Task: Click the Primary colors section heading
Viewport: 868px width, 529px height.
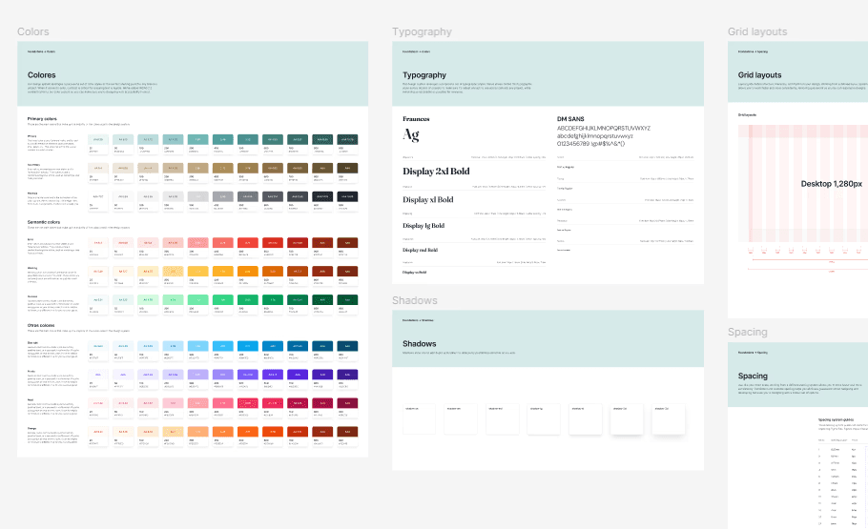Action: point(42,119)
